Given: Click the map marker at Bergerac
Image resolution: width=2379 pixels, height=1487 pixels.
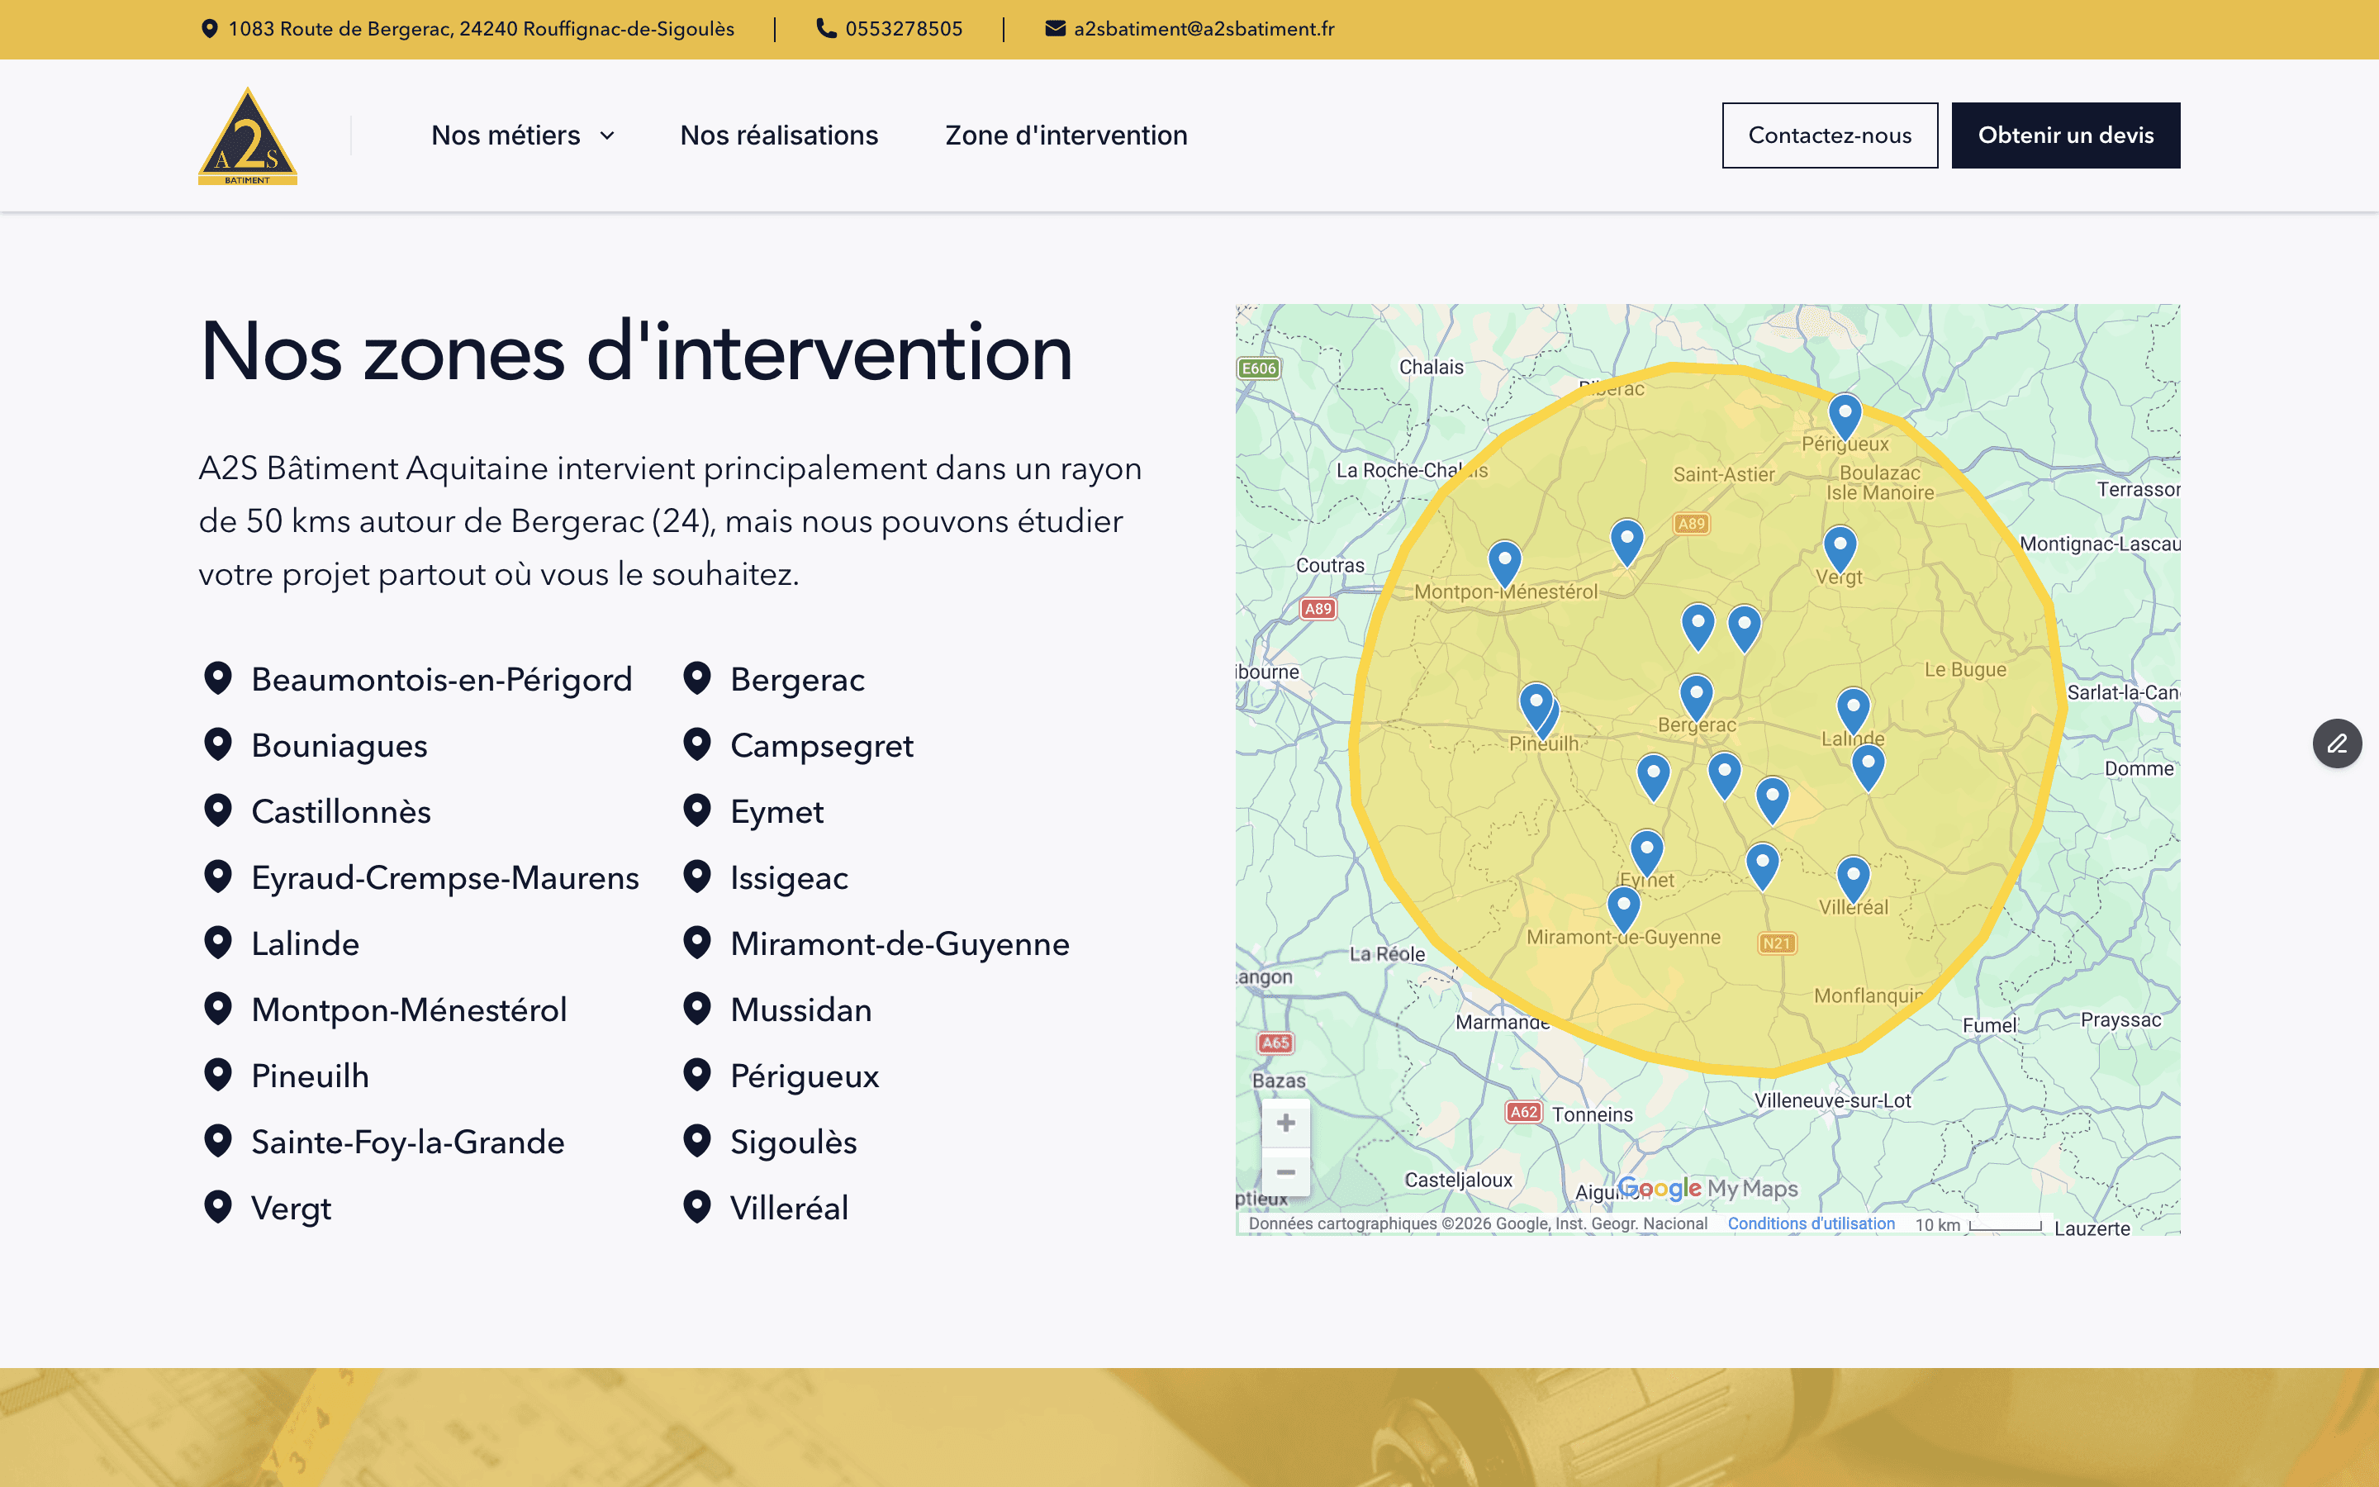Looking at the screenshot, I should point(1696,696).
